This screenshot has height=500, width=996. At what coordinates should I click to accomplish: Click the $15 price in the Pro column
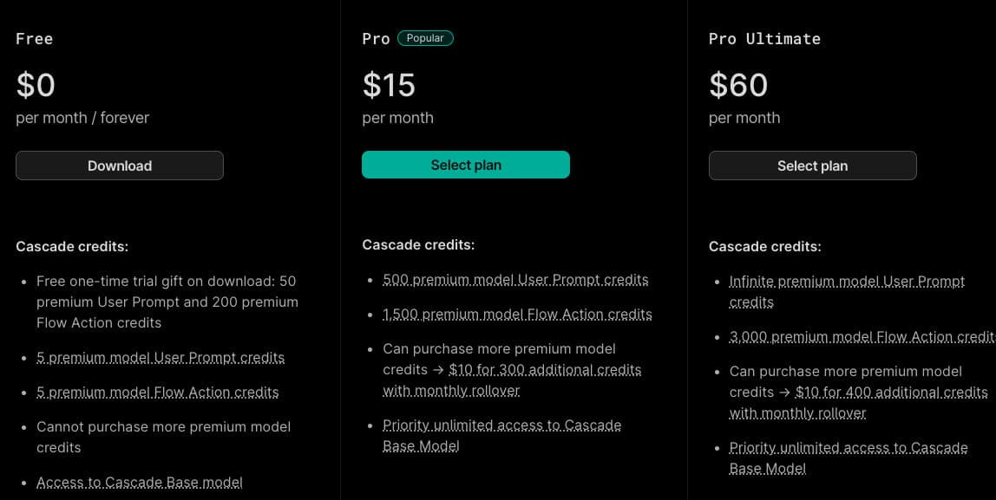389,85
